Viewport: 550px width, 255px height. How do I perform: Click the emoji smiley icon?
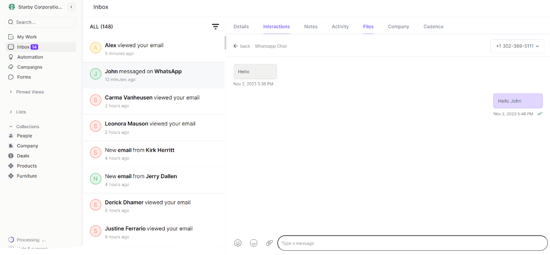(238, 243)
